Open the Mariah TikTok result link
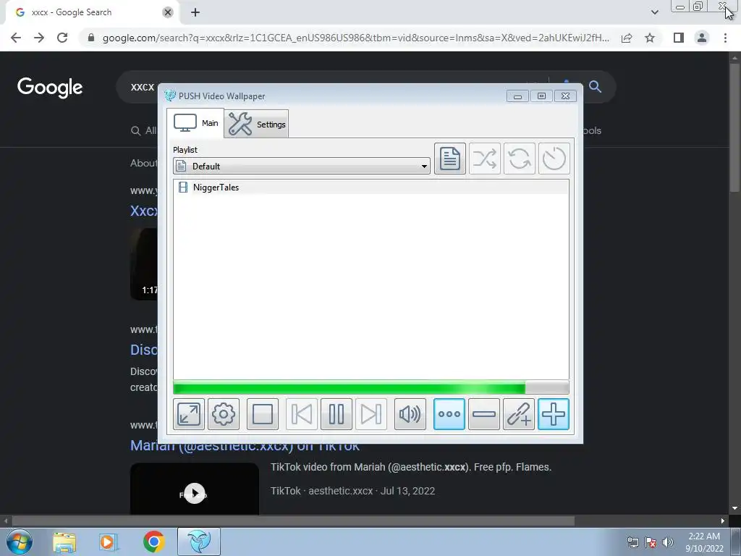The image size is (741, 556). click(x=245, y=445)
